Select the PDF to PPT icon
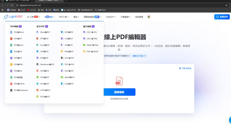The height and width of the screenshot is (124, 231). [x=11, y=39]
